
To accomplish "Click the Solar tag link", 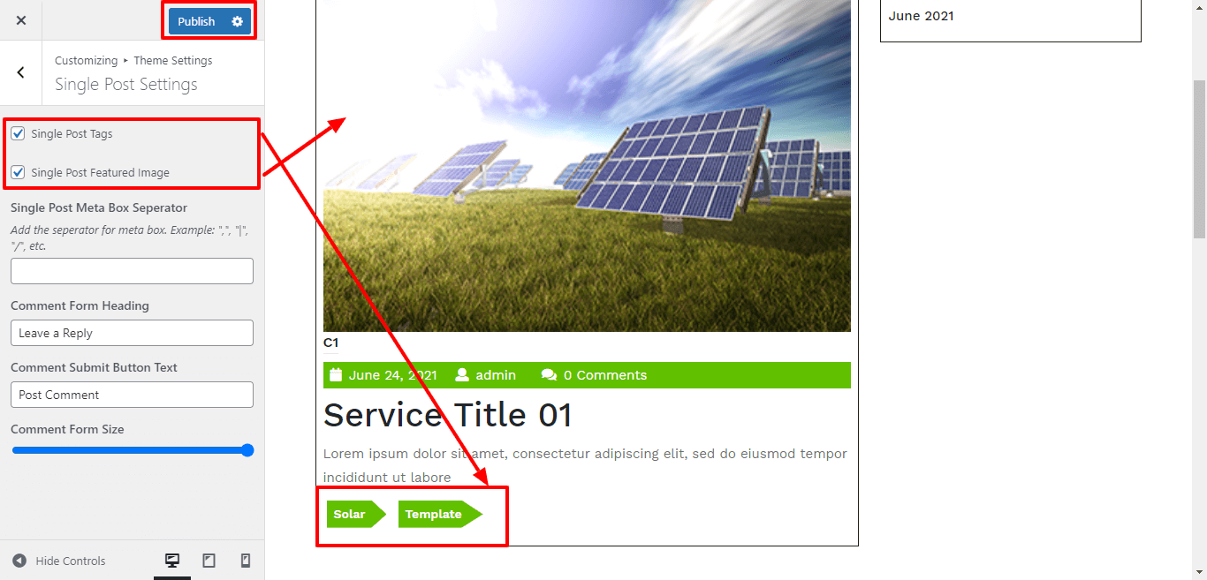I will coord(350,514).
